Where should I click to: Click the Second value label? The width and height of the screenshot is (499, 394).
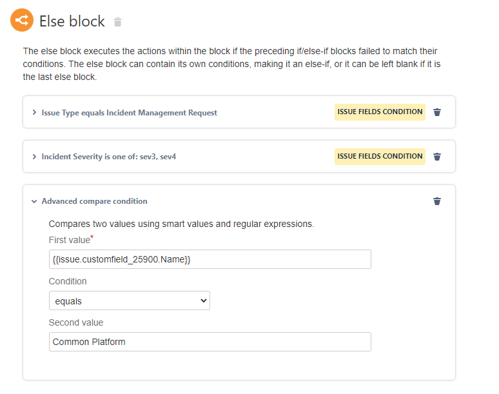(x=76, y=322)
